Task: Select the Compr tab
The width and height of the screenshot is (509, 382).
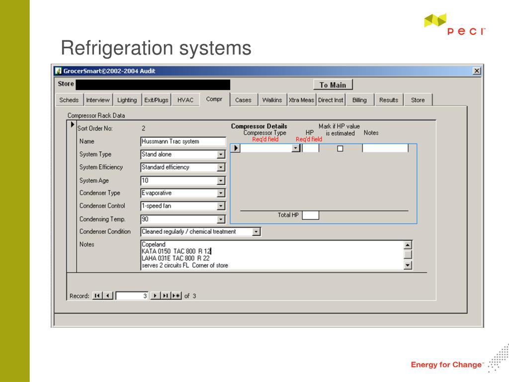Action: coord(214,99)
